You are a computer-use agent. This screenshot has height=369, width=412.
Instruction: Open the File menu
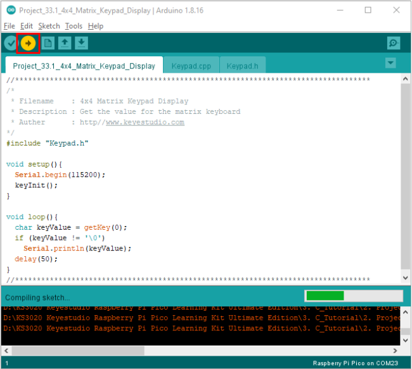coord(10,26)
